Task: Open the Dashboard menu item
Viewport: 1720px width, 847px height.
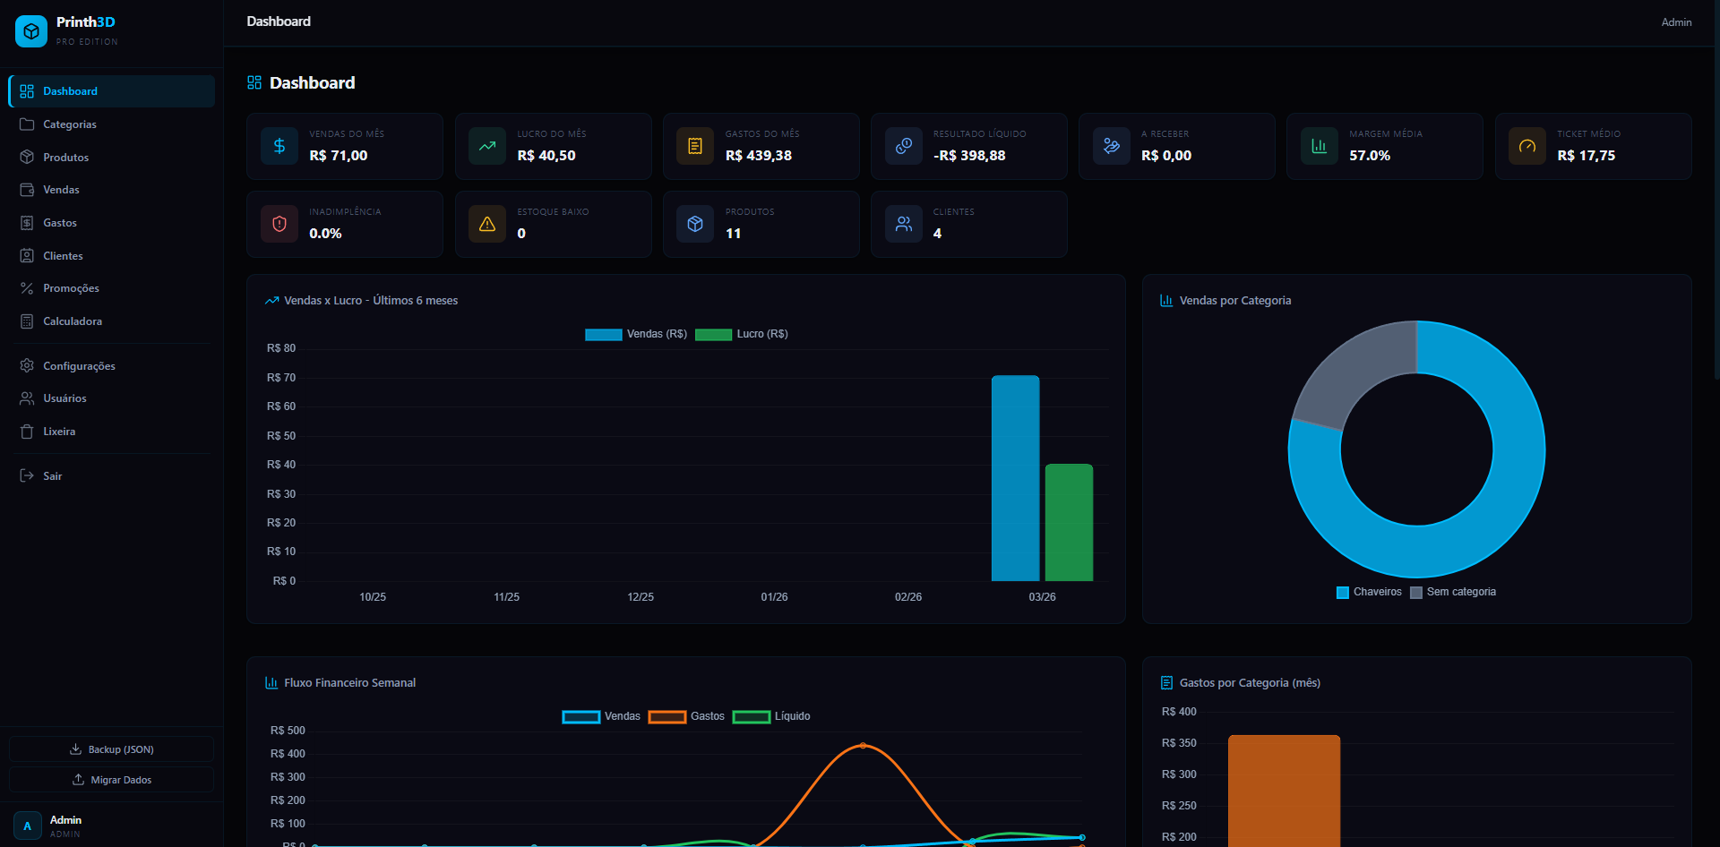Action: 112,91
